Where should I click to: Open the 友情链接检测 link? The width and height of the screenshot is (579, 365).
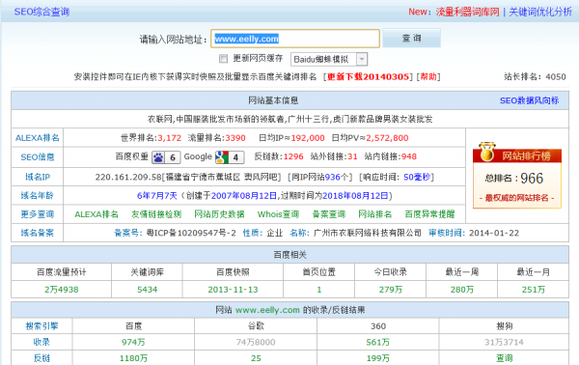(156, 214)
